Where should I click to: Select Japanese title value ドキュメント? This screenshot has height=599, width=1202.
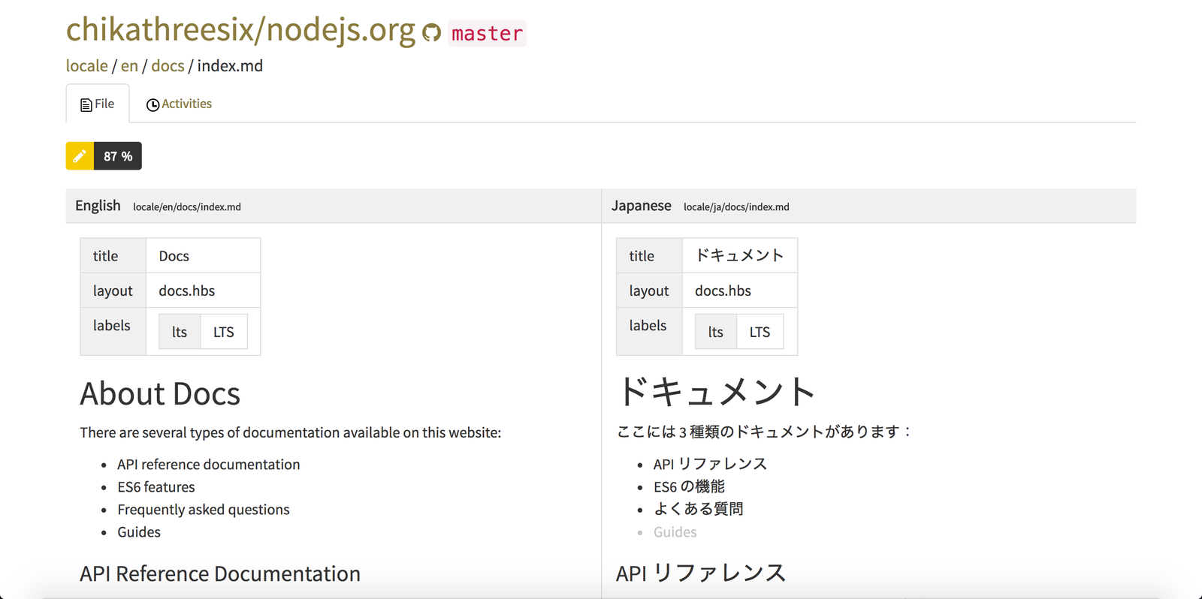tap(740, 256)
